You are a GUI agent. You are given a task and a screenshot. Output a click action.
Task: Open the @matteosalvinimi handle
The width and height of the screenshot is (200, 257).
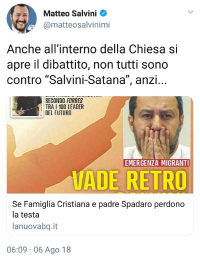click(x=76, y=25)
